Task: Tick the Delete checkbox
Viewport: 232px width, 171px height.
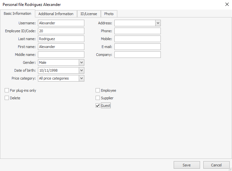Action: (x=7, y=98)
